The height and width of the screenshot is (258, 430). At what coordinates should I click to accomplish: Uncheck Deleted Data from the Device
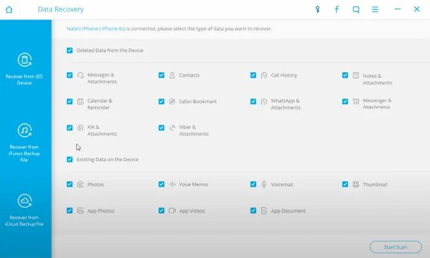(x=69, y=50)
